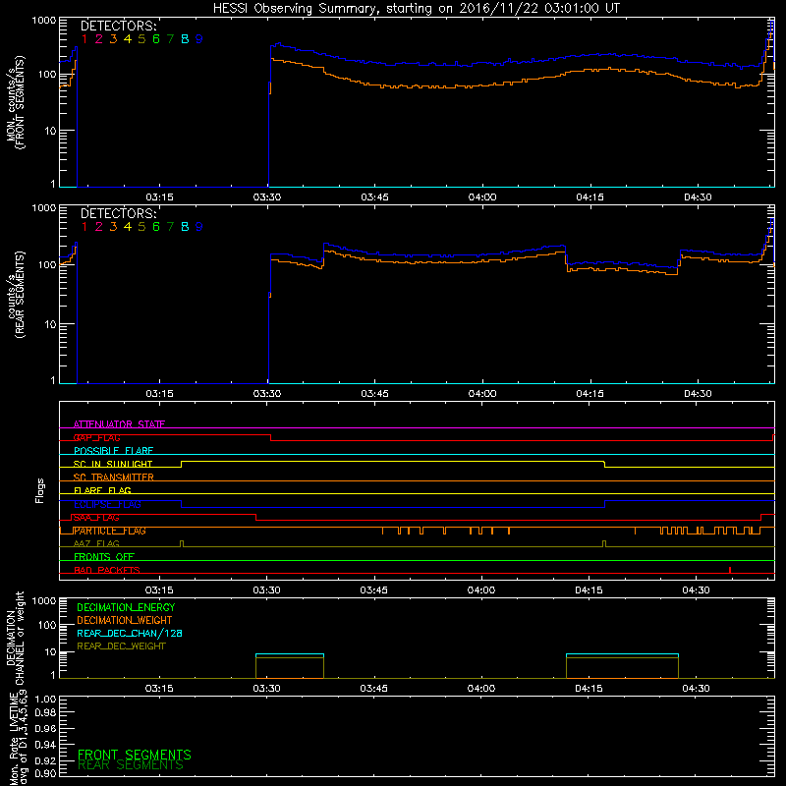The width and height of the screenshot is (786, 786).
Task: Click the SAA_FLAG label
Action: click(x=96, y=518)
